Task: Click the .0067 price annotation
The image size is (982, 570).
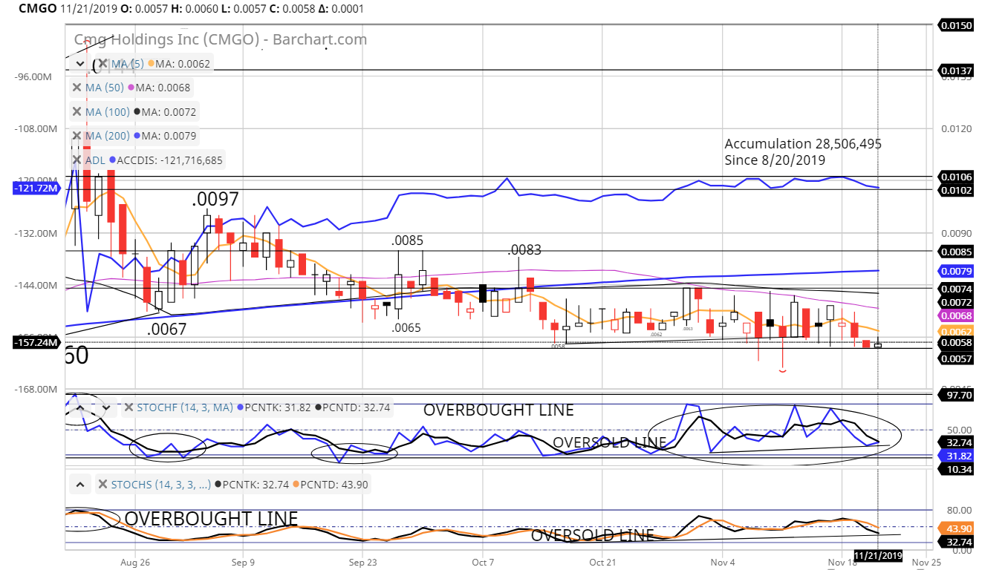Action: 166,330
